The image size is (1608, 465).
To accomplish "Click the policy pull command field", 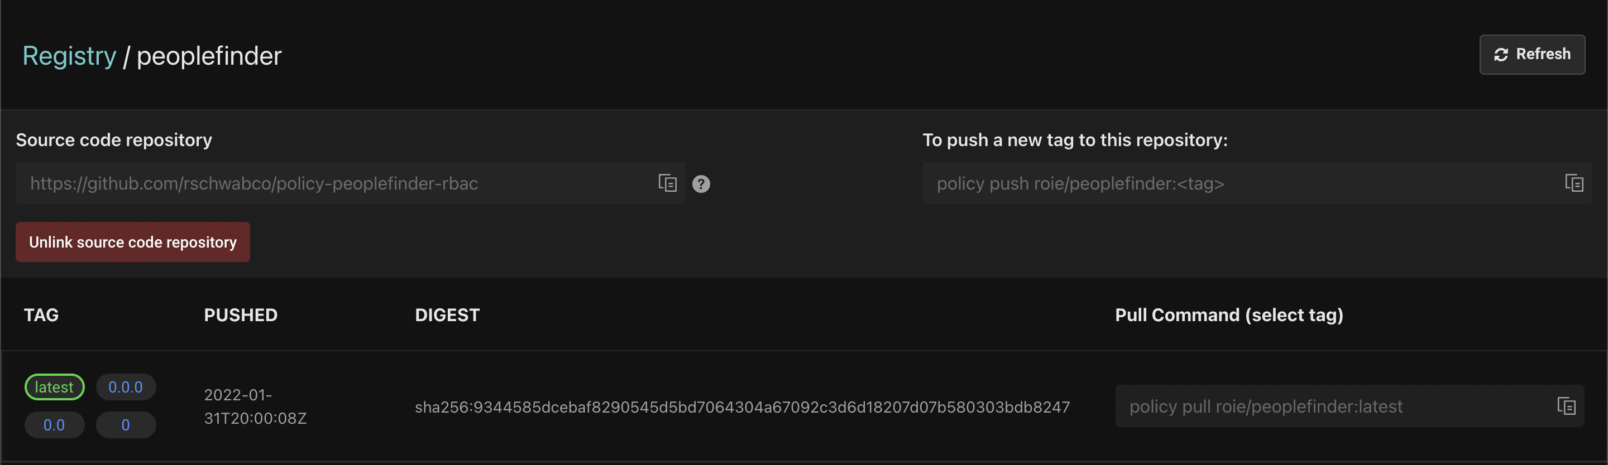I will click(1349, 406).
